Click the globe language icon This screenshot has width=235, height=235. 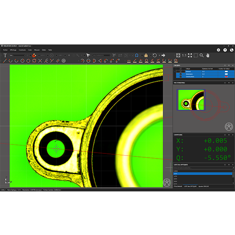[x=232, y=50]
